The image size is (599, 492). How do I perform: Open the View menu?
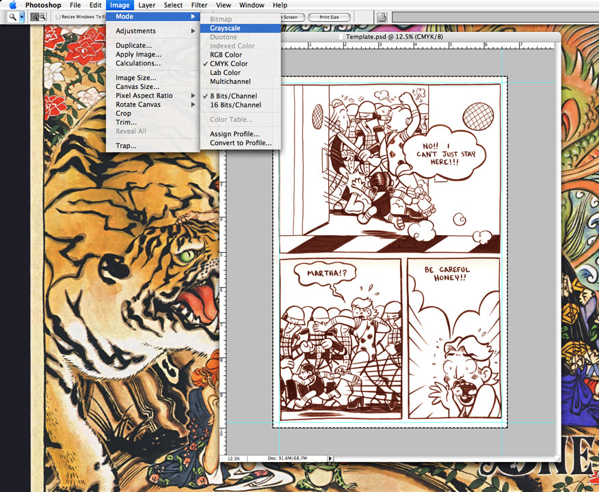click(x=224, y=5)
